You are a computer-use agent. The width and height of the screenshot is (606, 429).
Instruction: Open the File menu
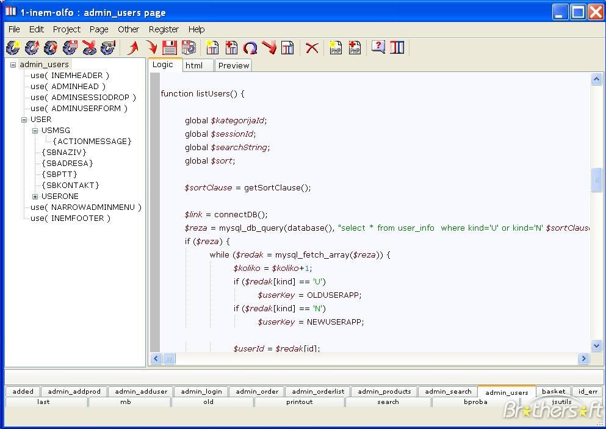click(14, 29)
